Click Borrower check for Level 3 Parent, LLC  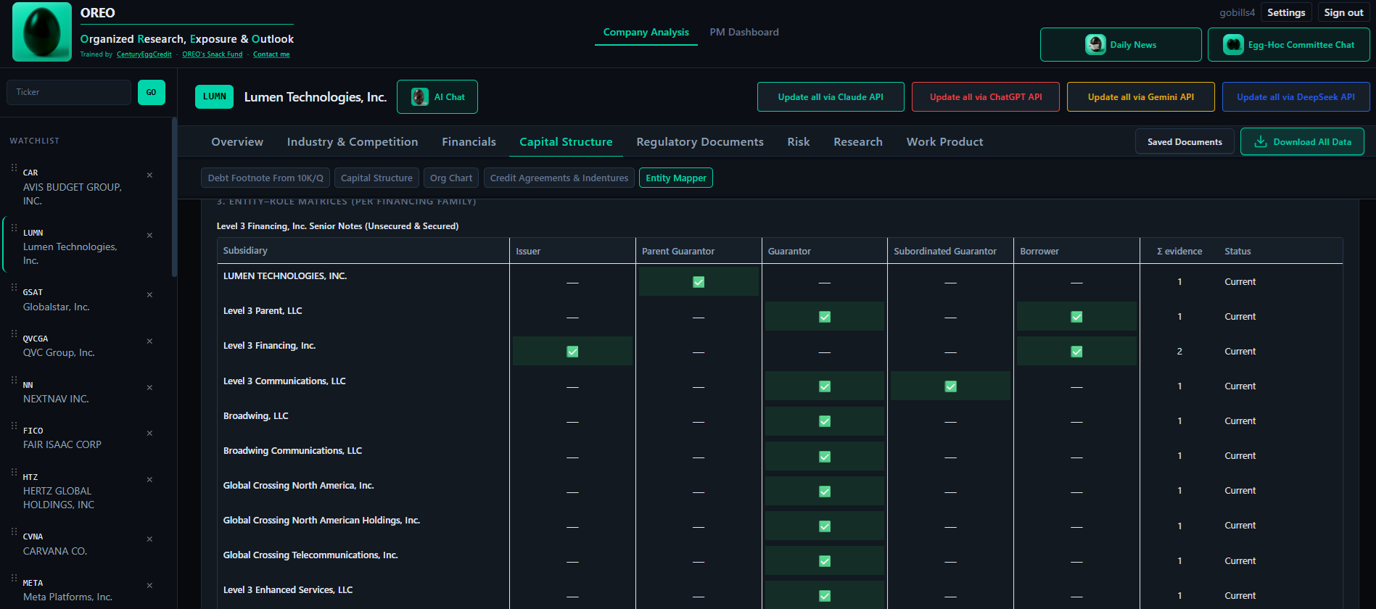click(1076, 317)
